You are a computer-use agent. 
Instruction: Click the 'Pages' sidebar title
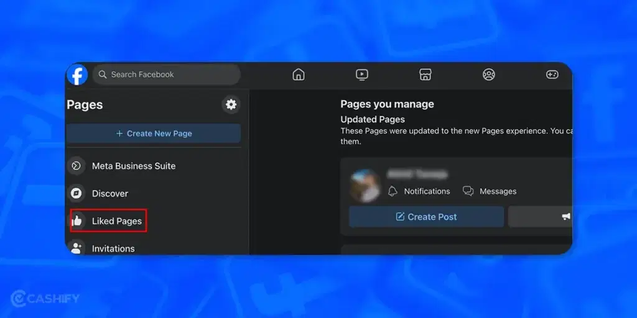pyautogui.click(x=85, y=105)
